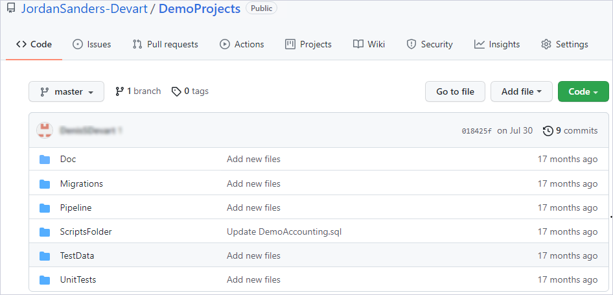Image resolution: width=613 pixels, height=295 pixels.
Task: Click the repository book icon beside JordanSanders-Devart
Action: click(x=11, y=8)
